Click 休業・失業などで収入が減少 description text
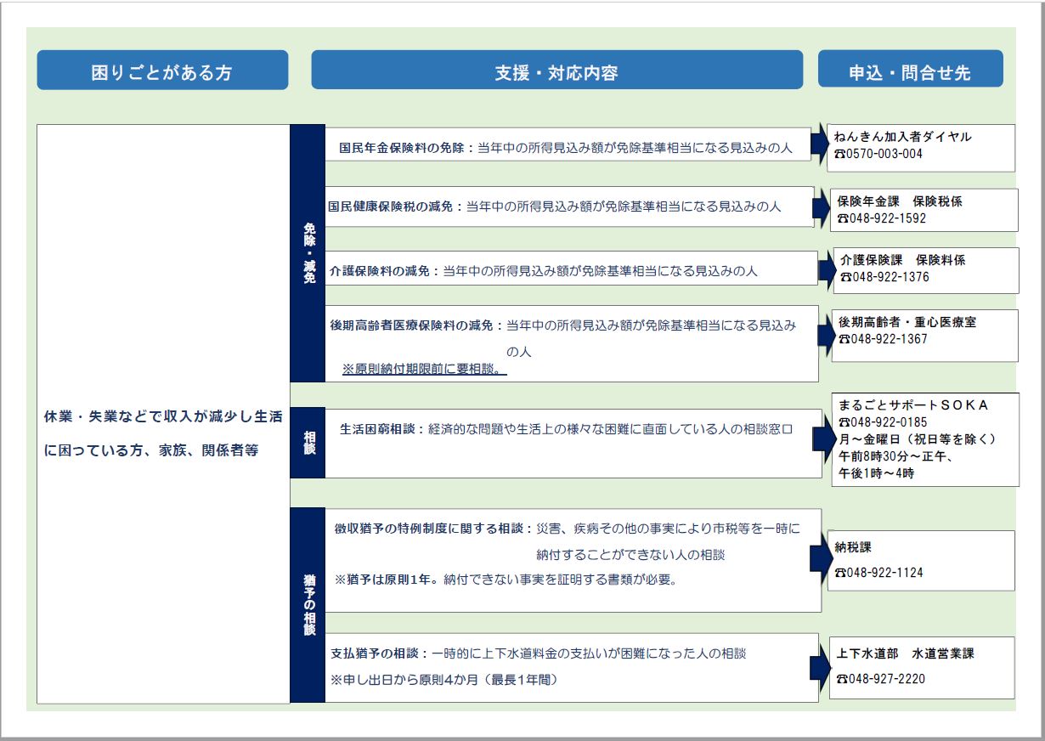 (162, 433)
